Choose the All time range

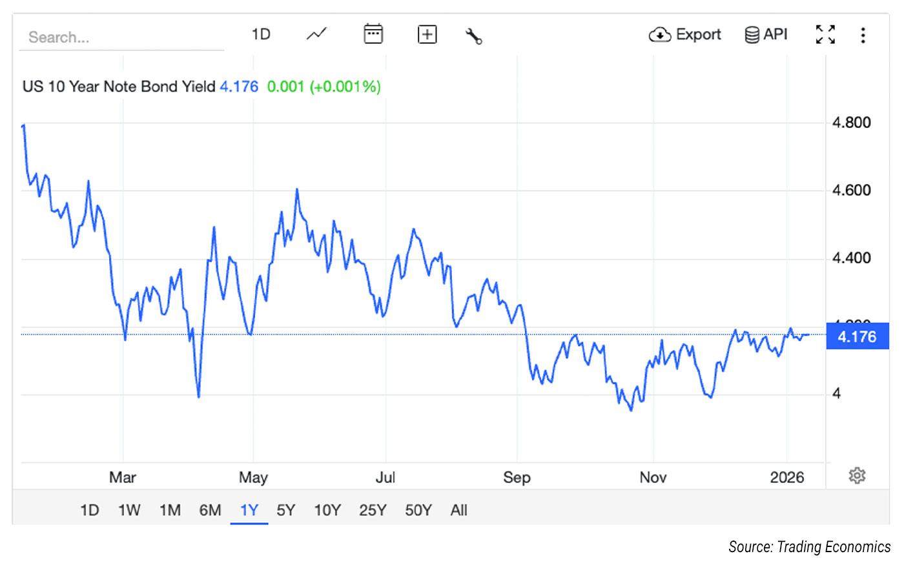(458, 510)
